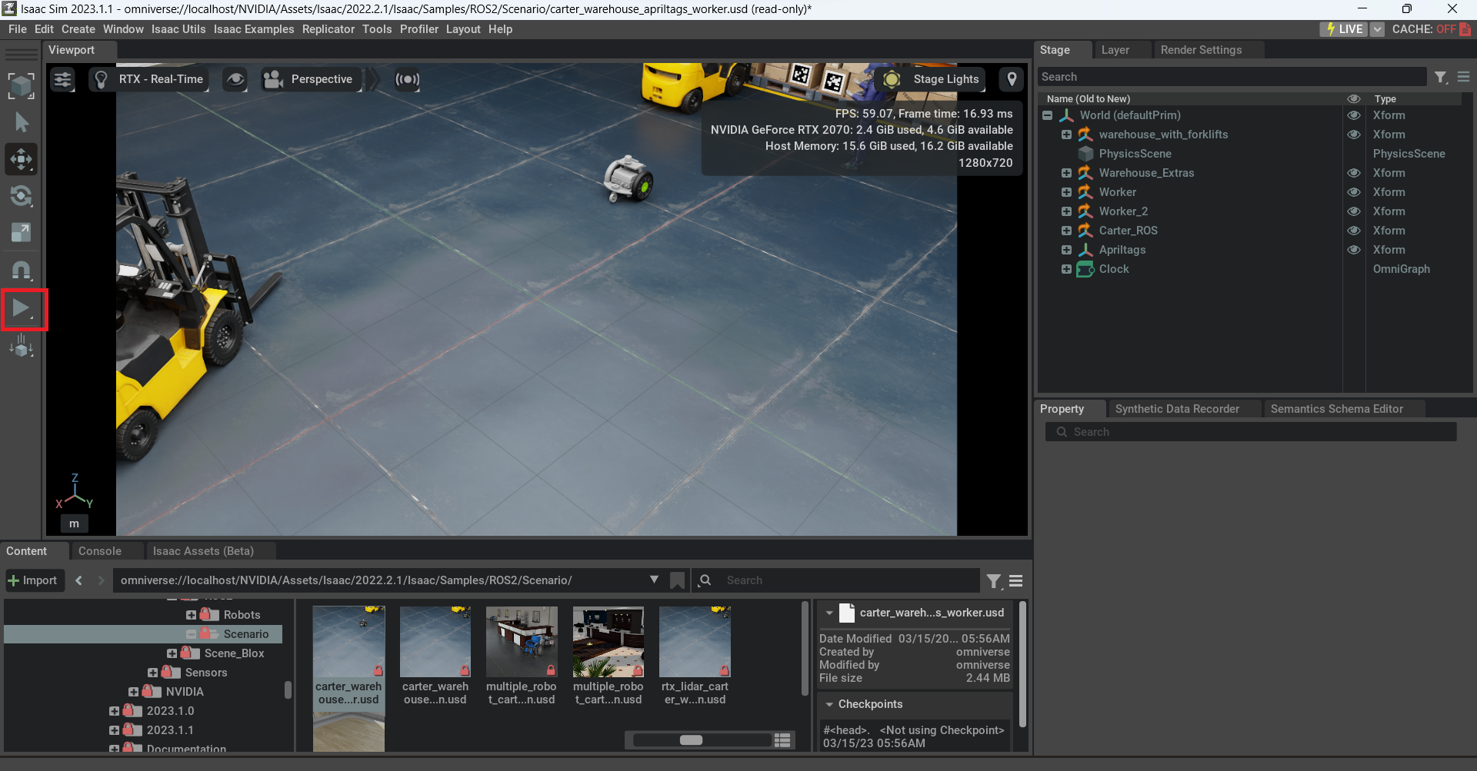The image size is (1477, 771).
Task: Click the CACHE status icon
Action: [x=1465, y=29]
